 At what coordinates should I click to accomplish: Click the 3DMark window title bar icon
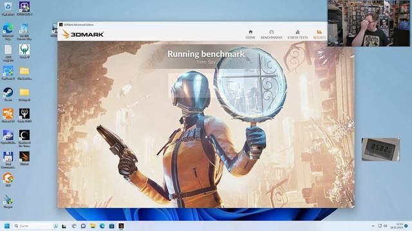(61, 24)
